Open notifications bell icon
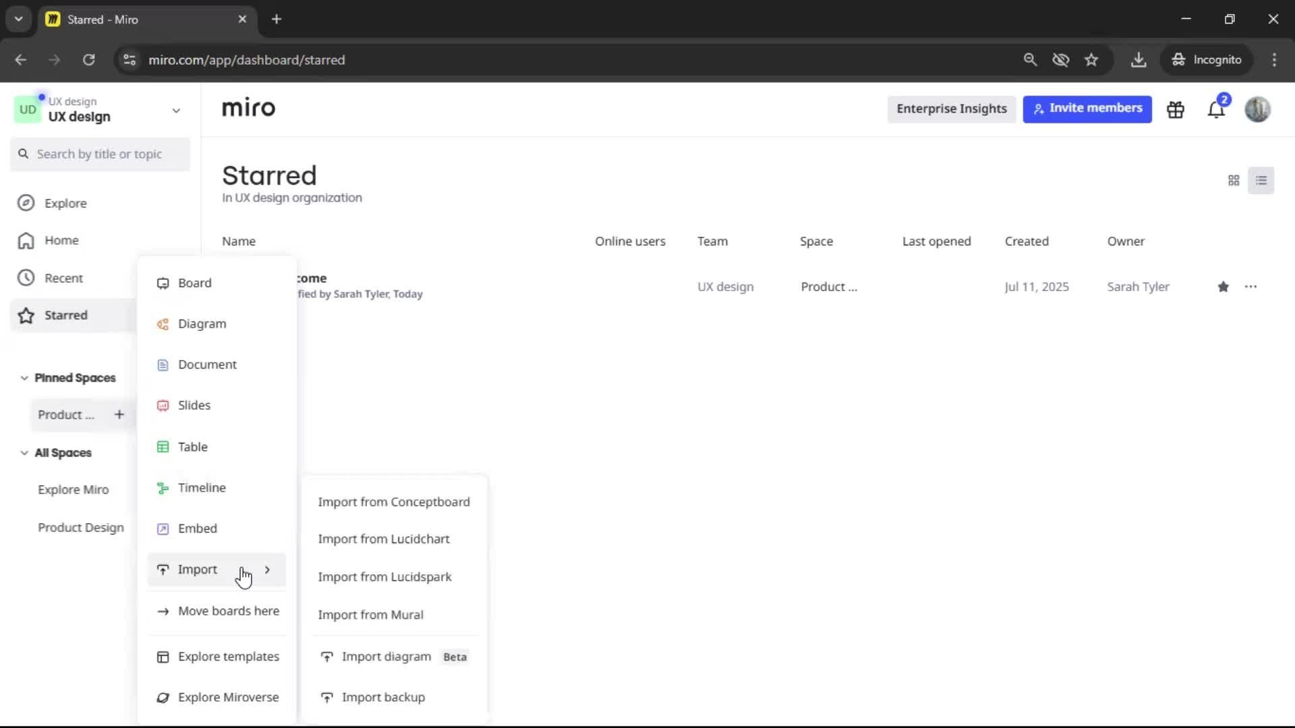The image size is (1295, 728). (1217, 109)
